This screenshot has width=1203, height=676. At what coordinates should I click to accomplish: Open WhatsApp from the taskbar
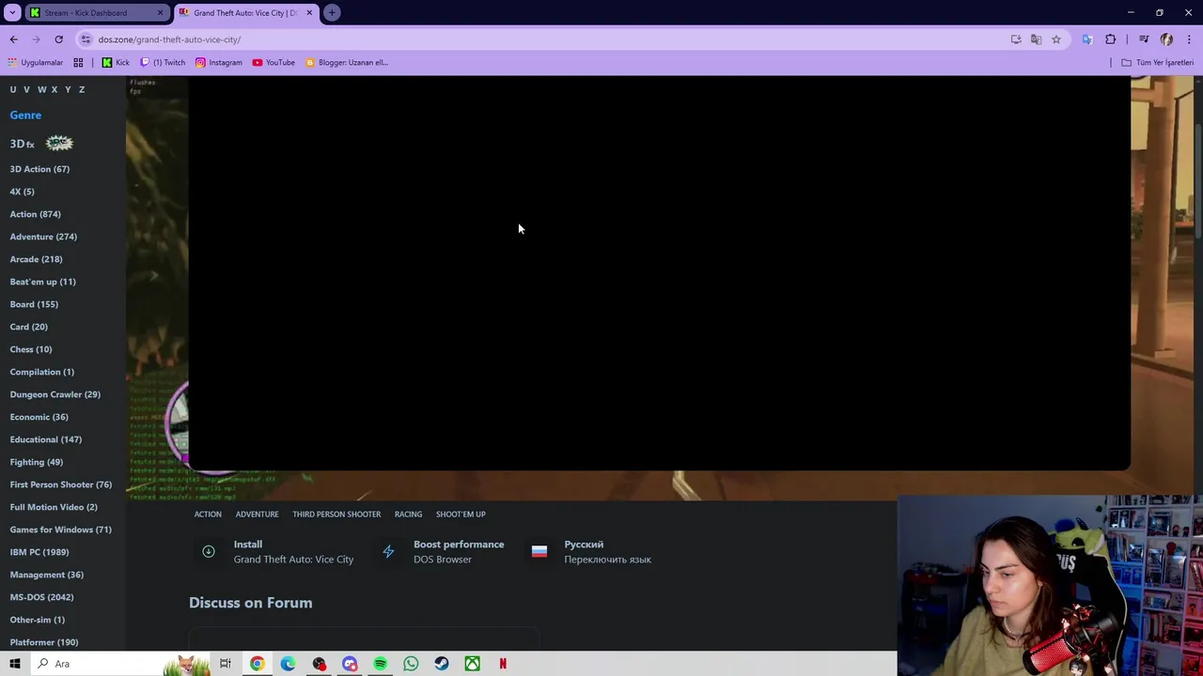tap(411, 664)
